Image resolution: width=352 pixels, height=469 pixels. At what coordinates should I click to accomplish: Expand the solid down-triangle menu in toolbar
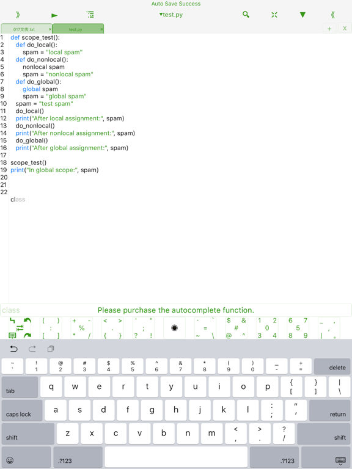click(x=302, y=15)
